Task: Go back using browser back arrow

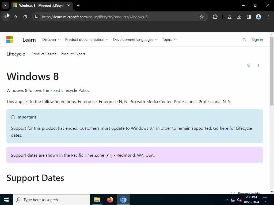Action: [6, 17]
